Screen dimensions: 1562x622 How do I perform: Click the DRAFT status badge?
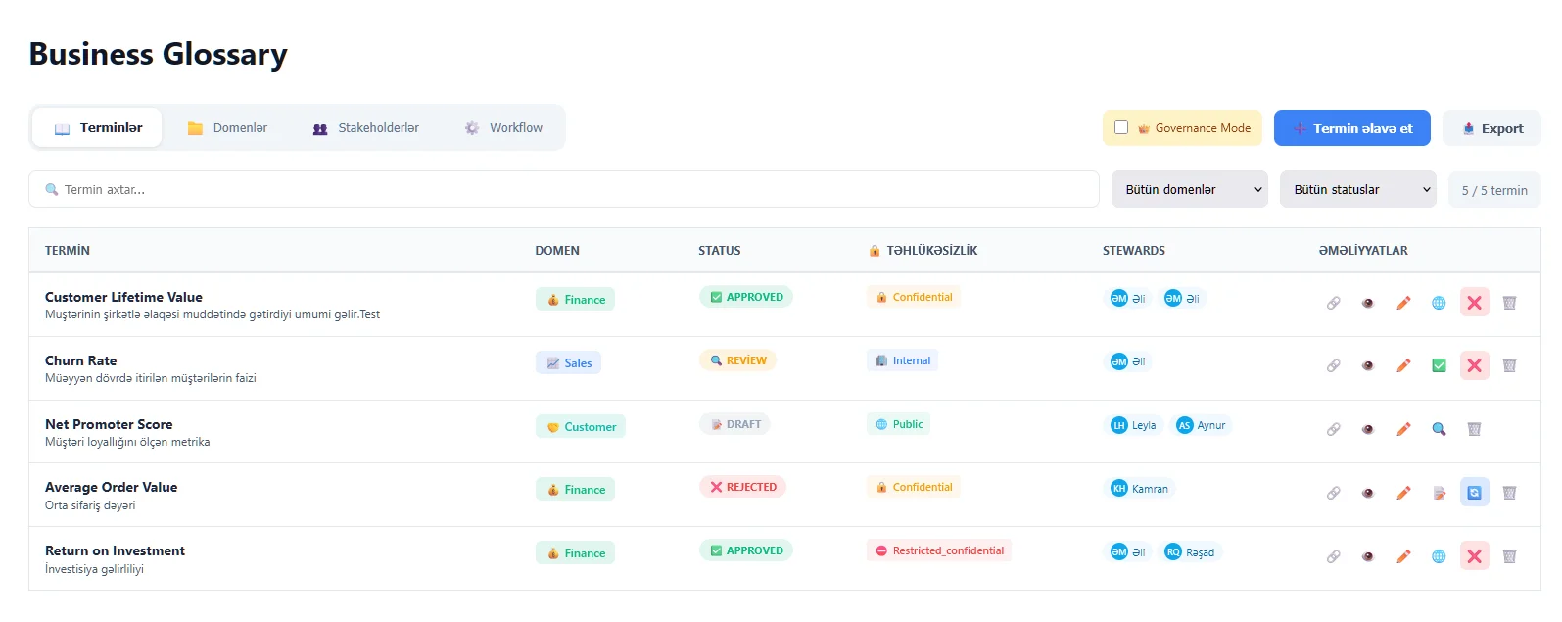[734, 424]
